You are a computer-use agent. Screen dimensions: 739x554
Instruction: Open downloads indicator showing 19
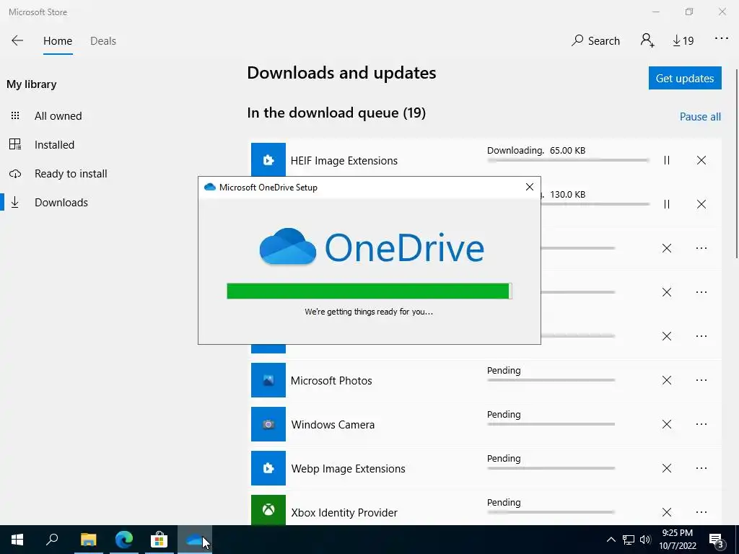(683, 41)
